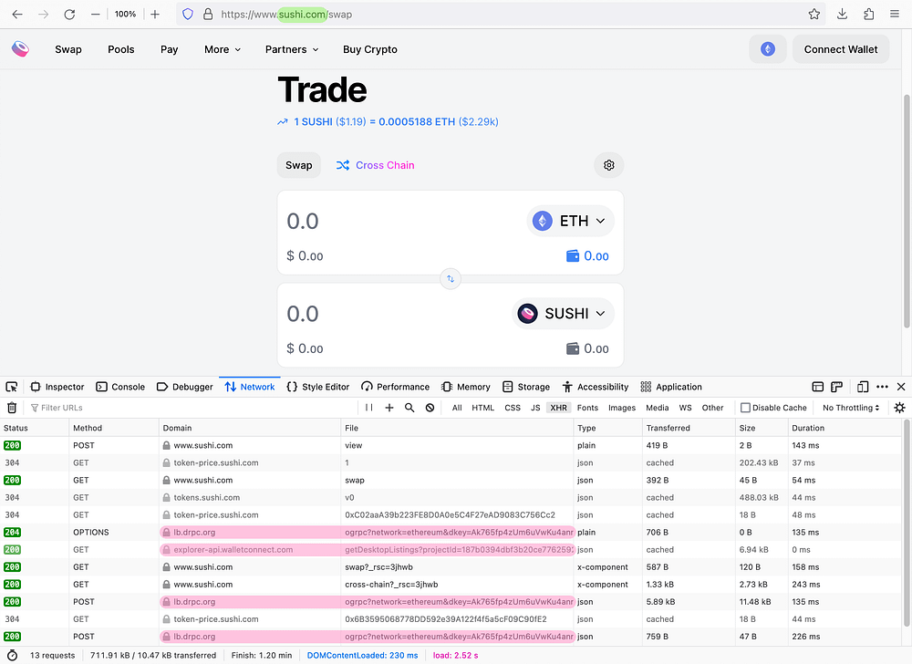The height and width of the screenshot is (664, 912).
Task: Select the All request filter
Action: (457, 408)
